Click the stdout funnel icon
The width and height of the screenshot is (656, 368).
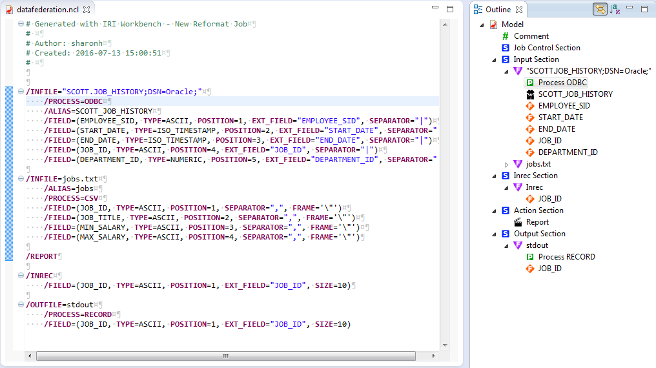pos(518,245)
